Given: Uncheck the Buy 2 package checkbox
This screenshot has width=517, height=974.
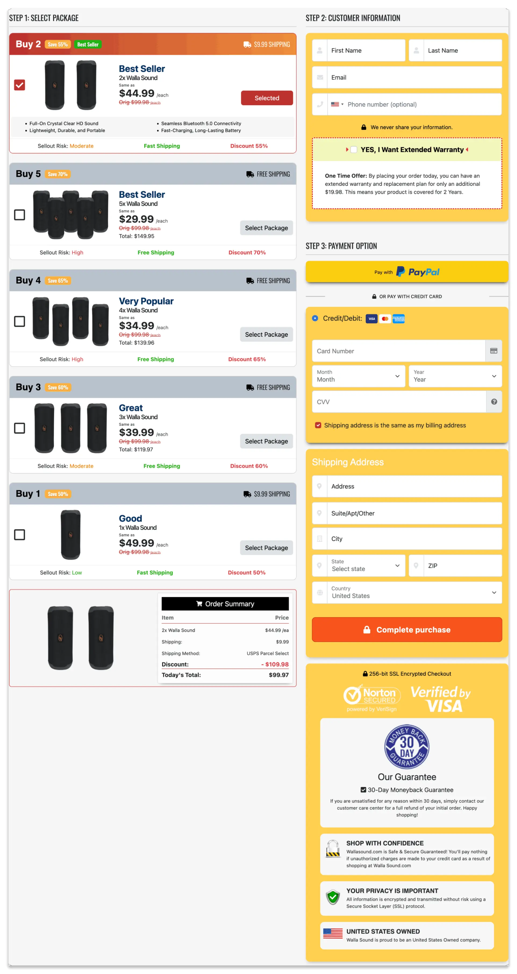Looking at the screenshot, I should coord(19,85).
